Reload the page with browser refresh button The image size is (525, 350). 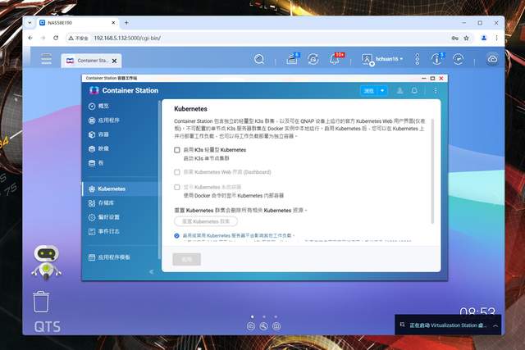[56, 39]
